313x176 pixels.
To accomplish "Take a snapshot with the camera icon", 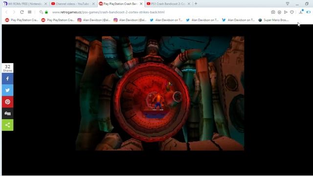I will click(273, 12).
